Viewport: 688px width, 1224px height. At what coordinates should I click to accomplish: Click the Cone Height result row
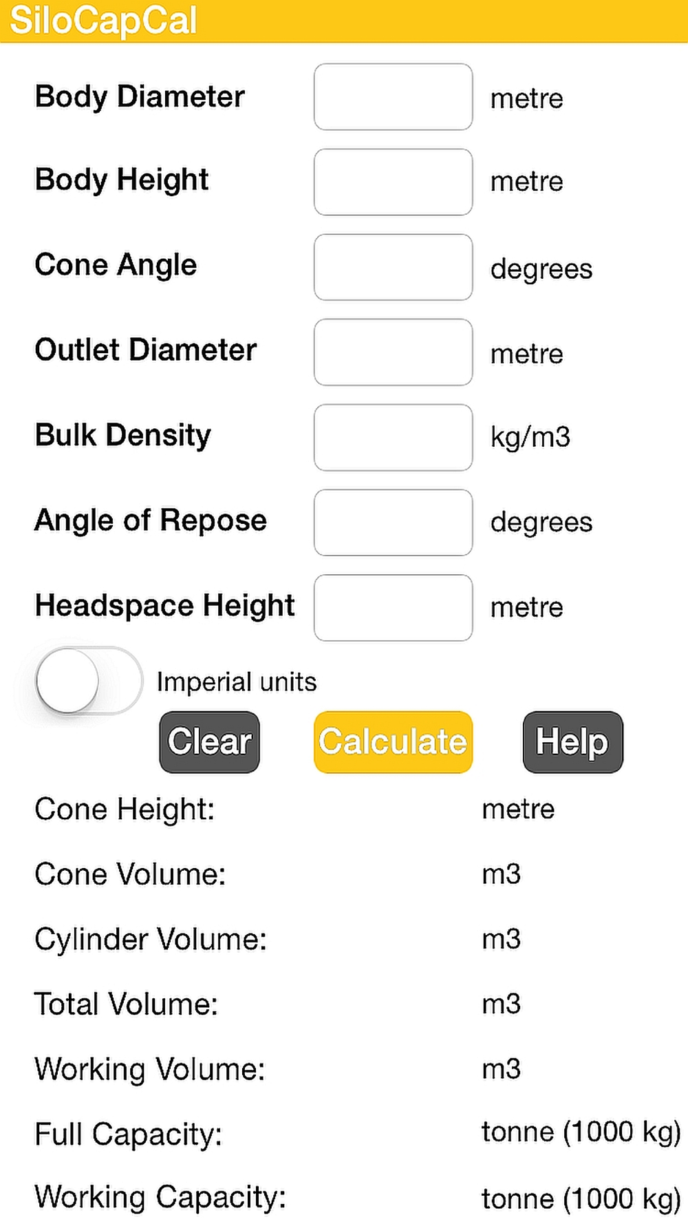click(x=344, y=810)
